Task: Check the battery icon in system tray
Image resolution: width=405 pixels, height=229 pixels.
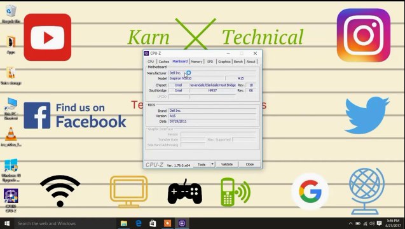Action: point(358,223)
